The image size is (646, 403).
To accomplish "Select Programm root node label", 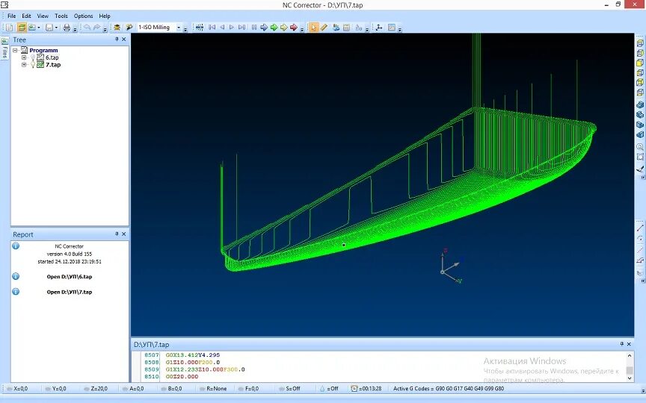I will tap(43, 50).
